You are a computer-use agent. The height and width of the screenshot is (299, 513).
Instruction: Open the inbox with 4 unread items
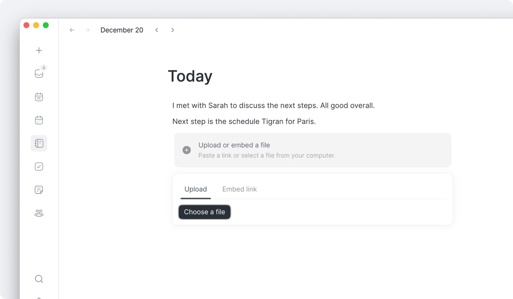click(39, 73)
